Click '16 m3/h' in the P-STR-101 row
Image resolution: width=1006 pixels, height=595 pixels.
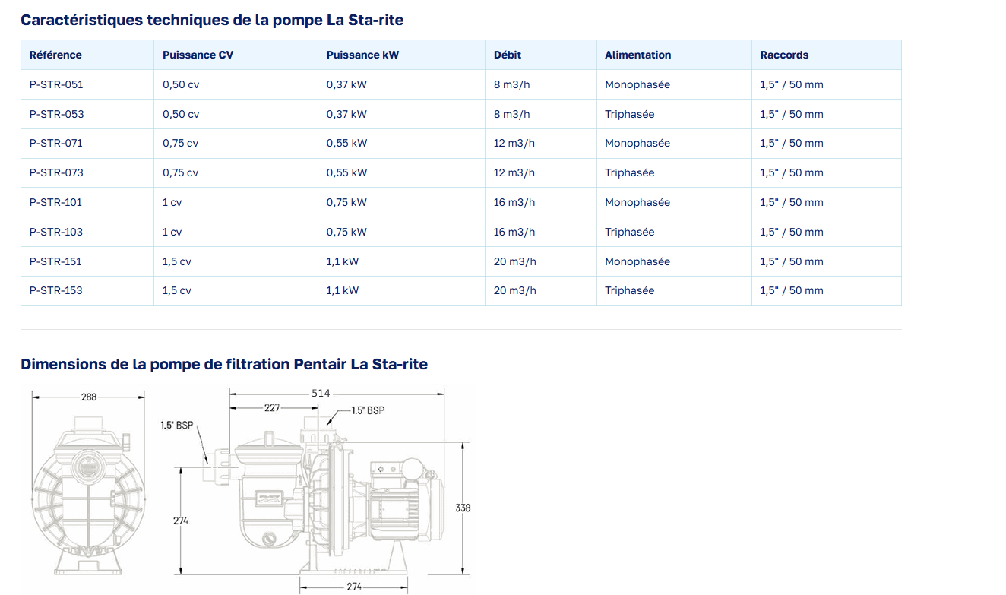pos(514,202)
